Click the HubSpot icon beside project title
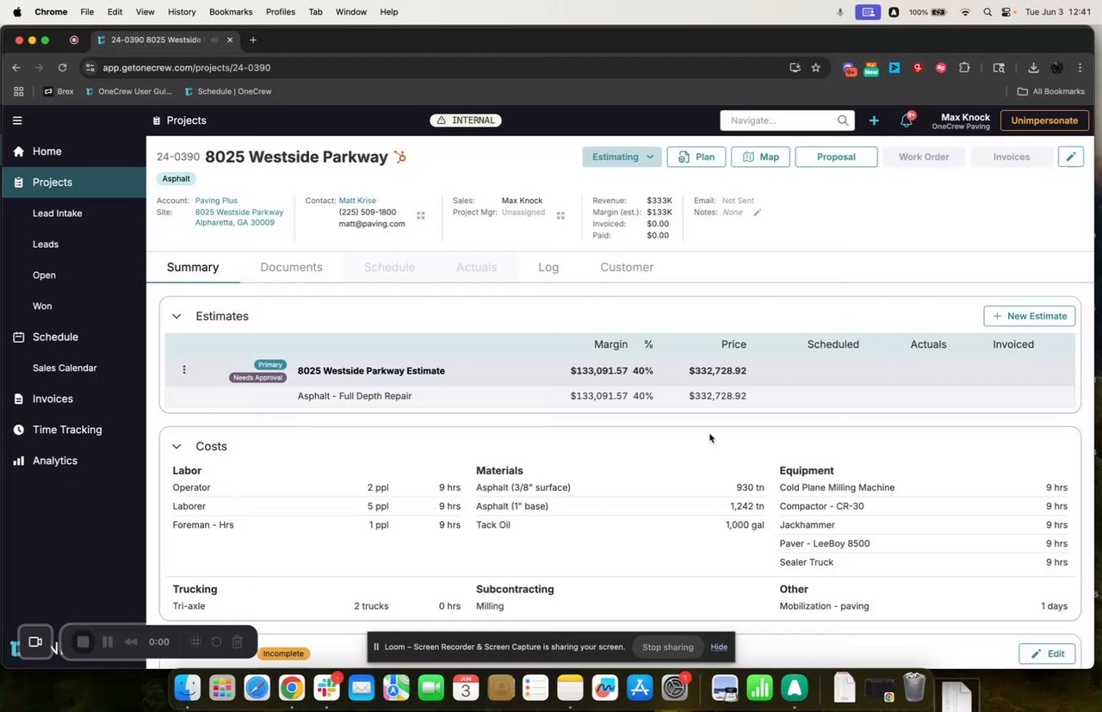Image resolution: width=1102 pixels, height=712 pixels. (x=399, y=157)
